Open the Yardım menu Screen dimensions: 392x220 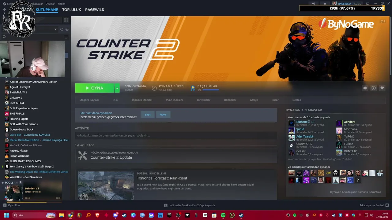(x=61, y=4)
